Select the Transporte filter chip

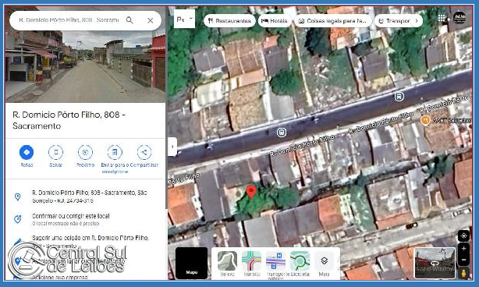(394, 21)
